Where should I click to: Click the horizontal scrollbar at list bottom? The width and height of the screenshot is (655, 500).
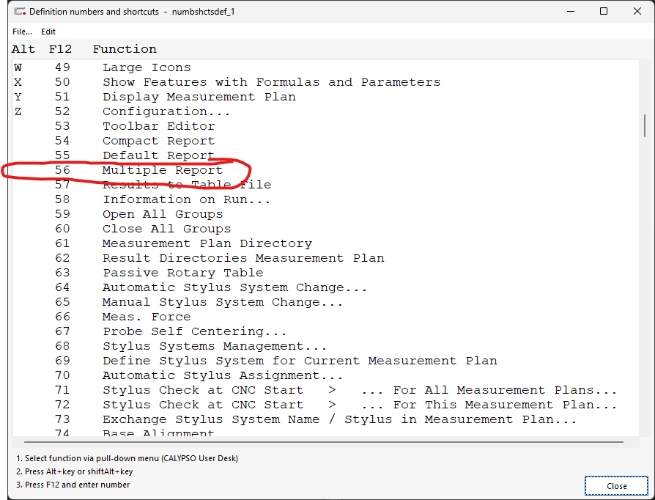coord(322,443)
